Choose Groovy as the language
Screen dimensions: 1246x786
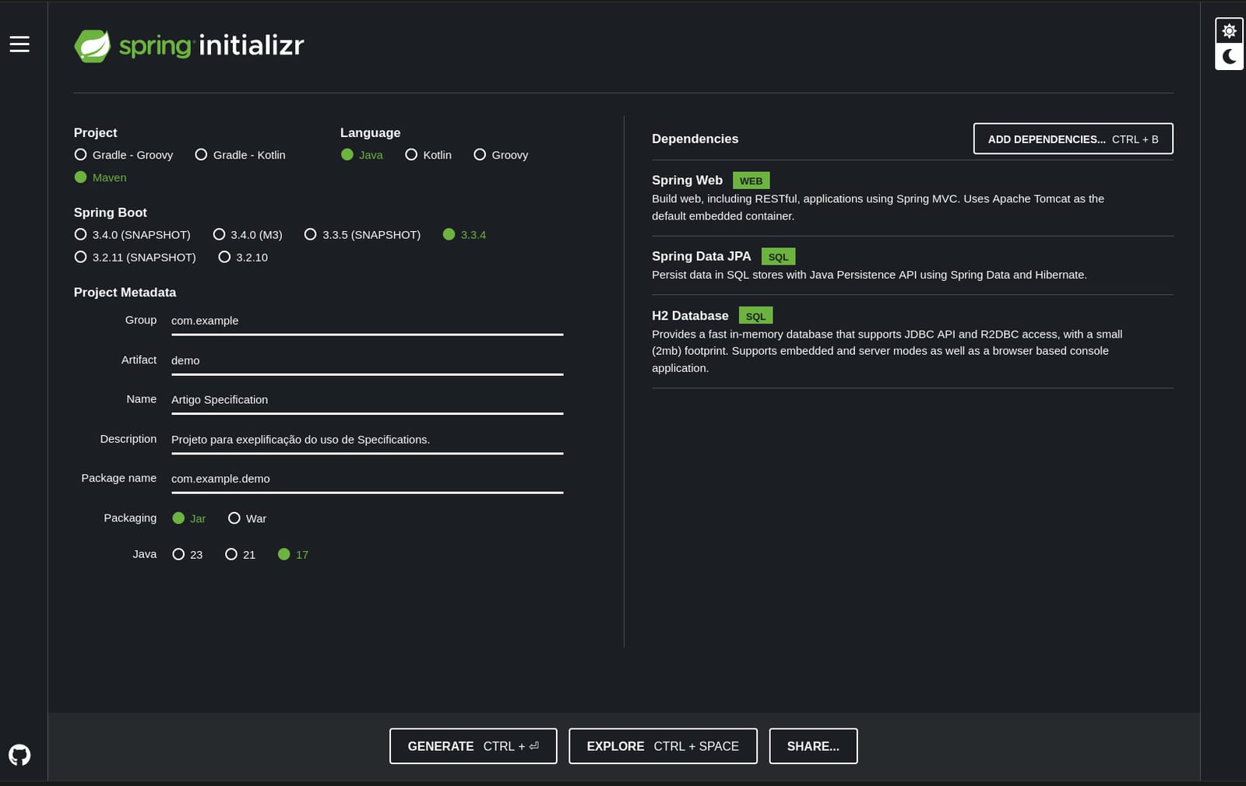(x=480, y=155)
